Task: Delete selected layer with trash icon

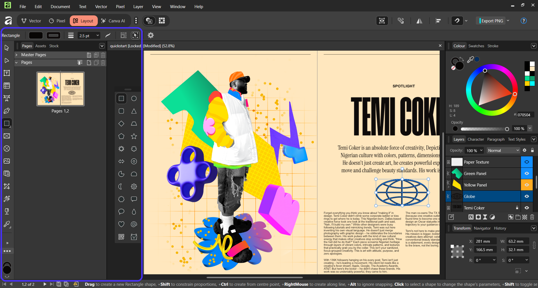Action: [x=532, y=217]
